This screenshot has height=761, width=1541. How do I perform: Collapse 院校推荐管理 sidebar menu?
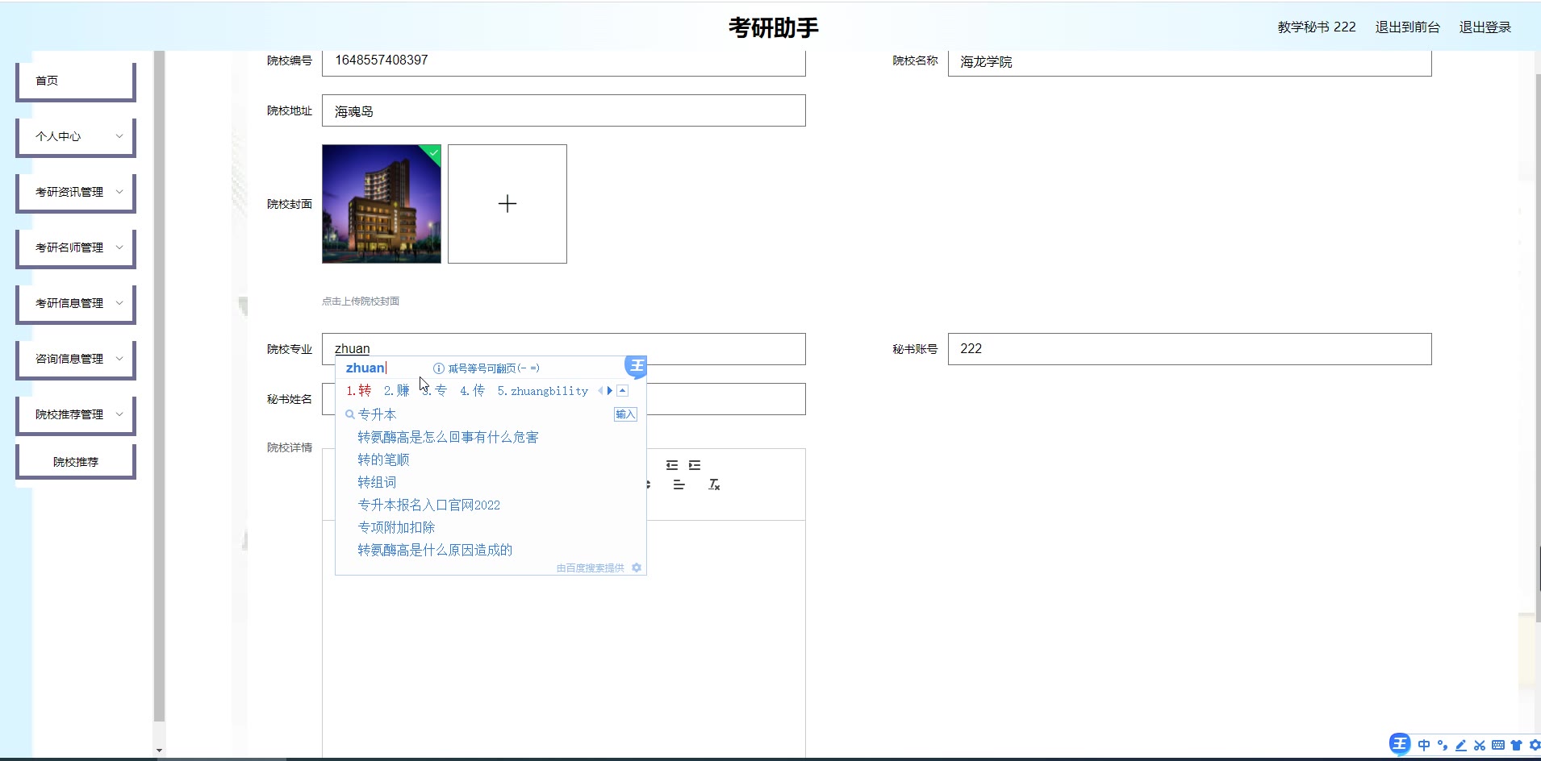pos(75,414)
